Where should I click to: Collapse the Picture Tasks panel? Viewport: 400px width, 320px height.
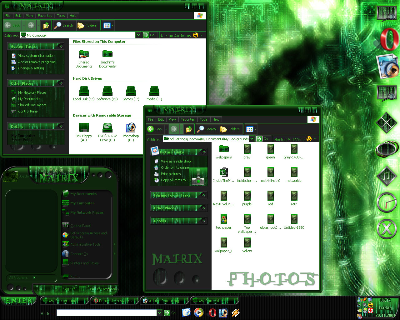pos(204,152)
